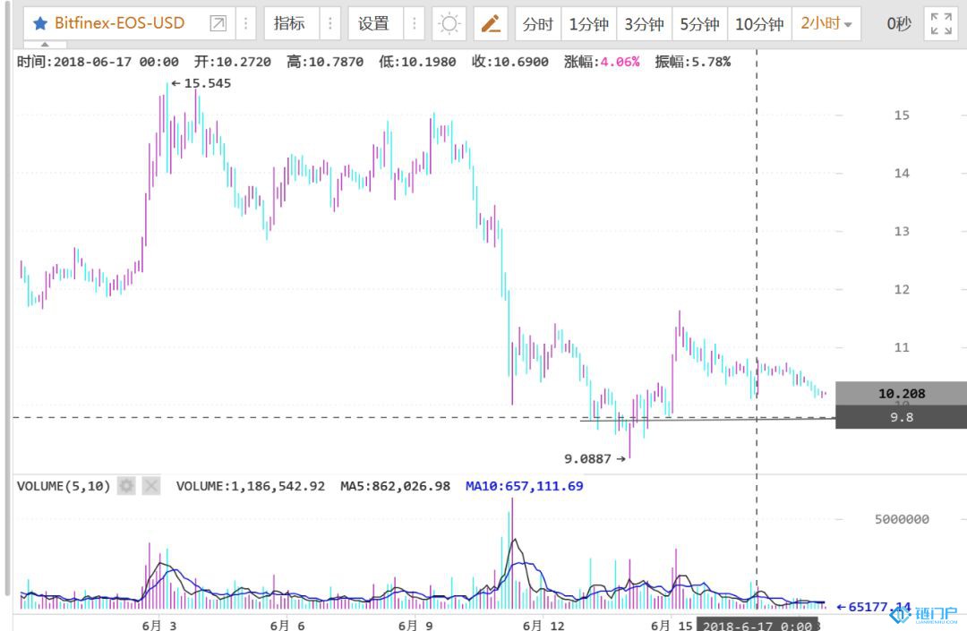
Task: Click the 9.8 price line label
Action: coord(901,417)
